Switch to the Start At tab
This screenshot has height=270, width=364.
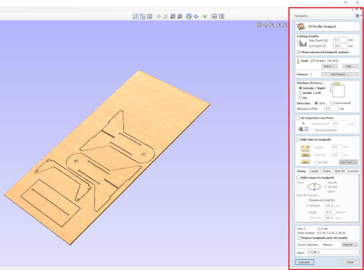coord(339,171)
